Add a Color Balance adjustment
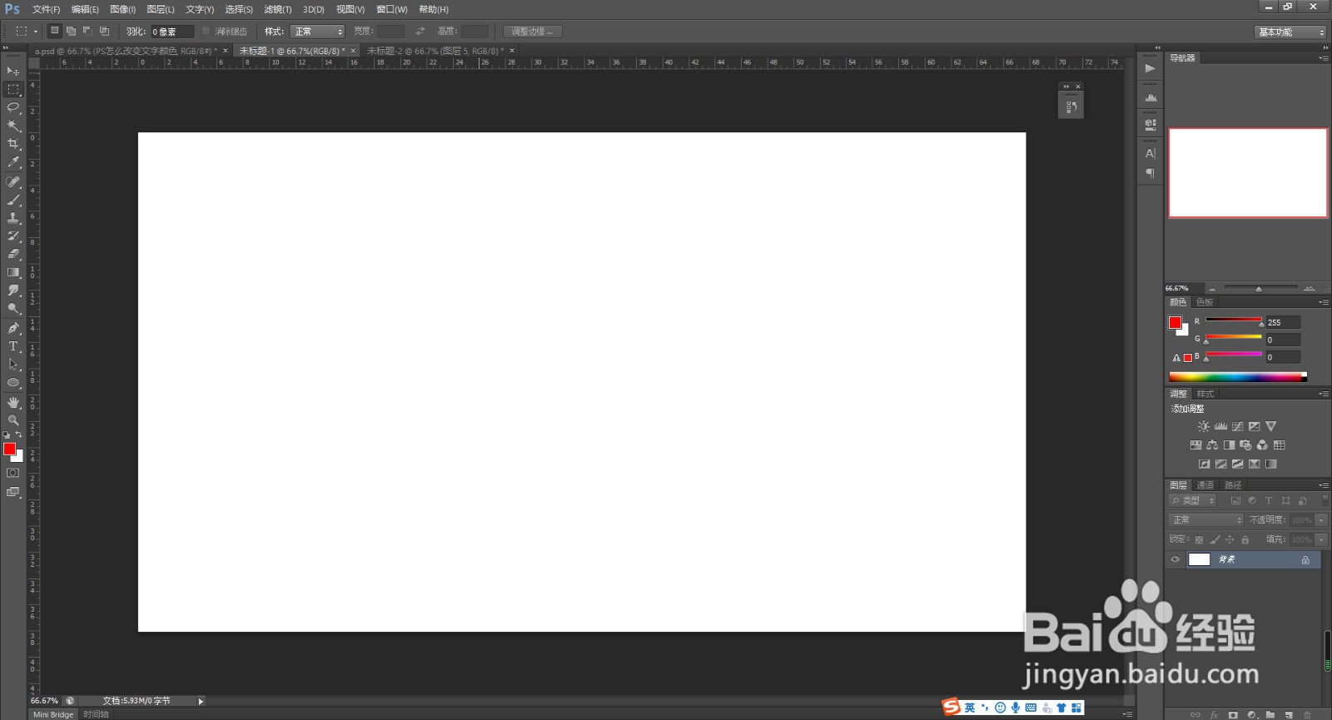Image resolution: width=1332 pixels, height=720 pixels. click(x=1212, y=445)
